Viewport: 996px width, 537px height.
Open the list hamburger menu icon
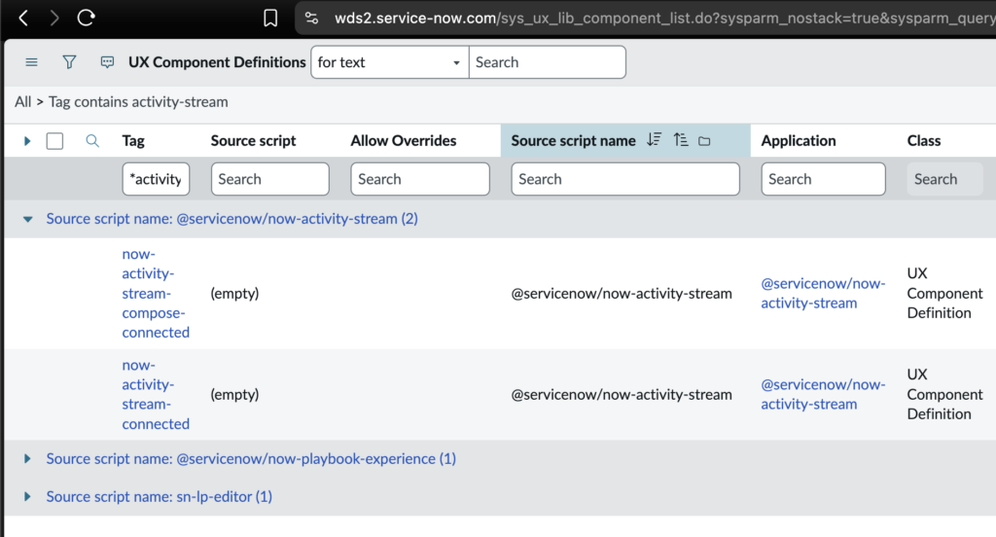[31, 62]
